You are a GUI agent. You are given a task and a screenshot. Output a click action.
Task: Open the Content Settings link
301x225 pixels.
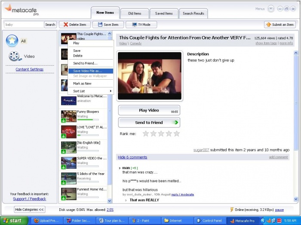pos(29,69)
